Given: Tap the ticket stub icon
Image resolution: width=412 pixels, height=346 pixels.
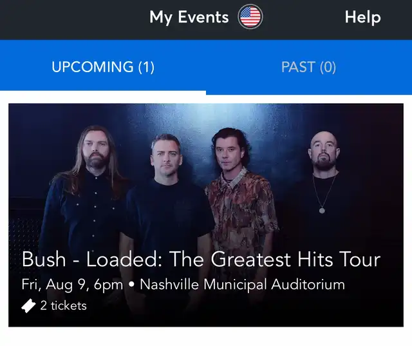Looking at the screenshot, I should coord(28,306).
